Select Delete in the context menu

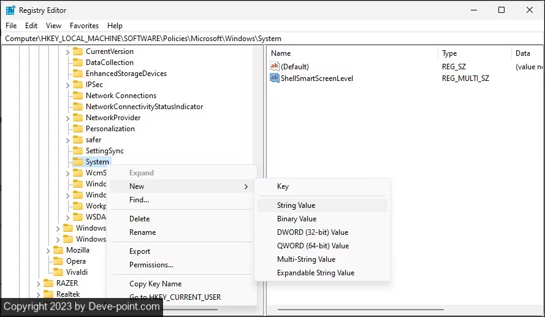(181, 219)
